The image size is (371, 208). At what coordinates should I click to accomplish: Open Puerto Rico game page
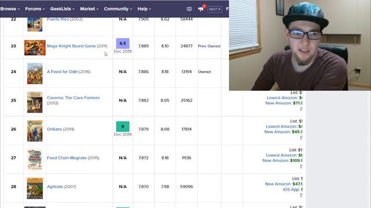[58, 19]
